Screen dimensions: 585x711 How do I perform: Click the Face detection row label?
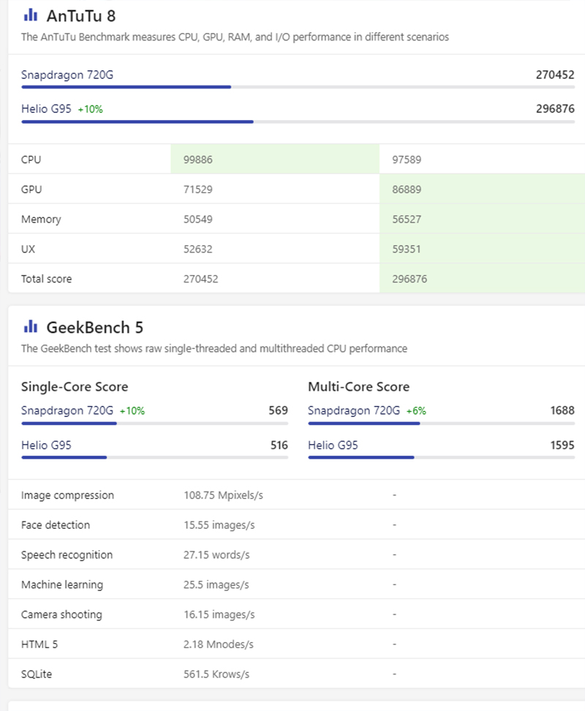[x=56, y=525]
